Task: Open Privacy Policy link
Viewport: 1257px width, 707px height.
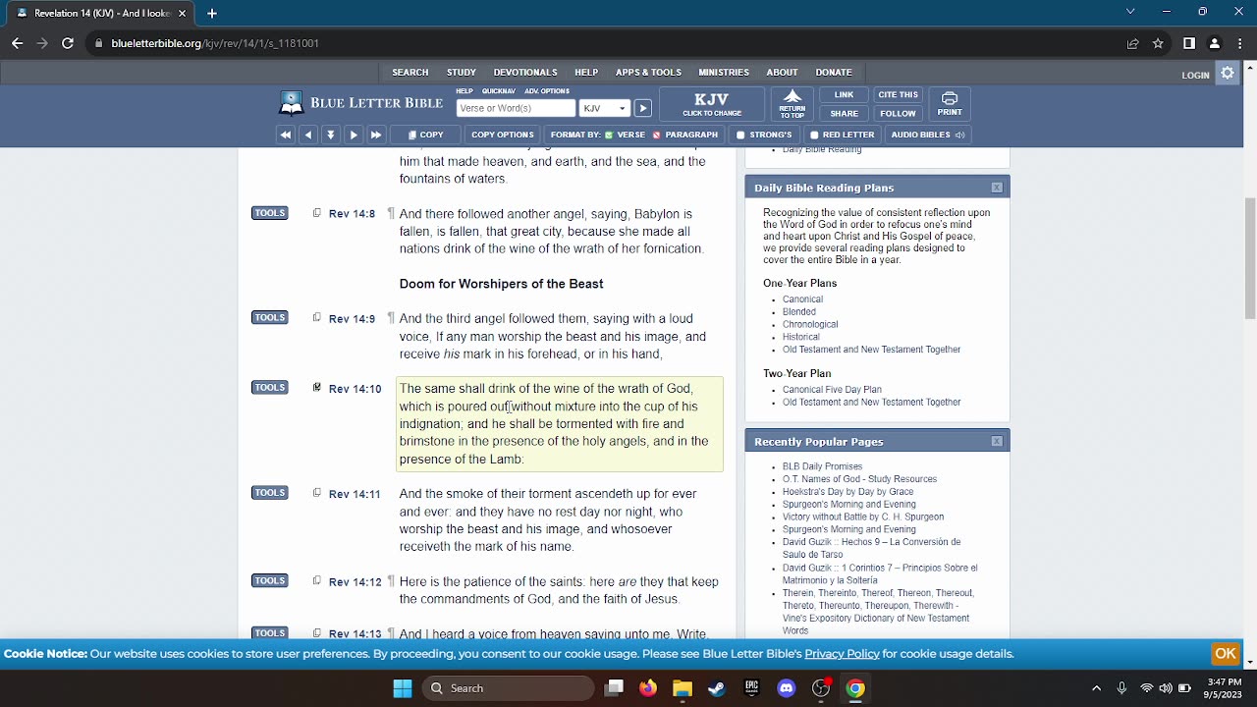Action: (x=842, y=654)
